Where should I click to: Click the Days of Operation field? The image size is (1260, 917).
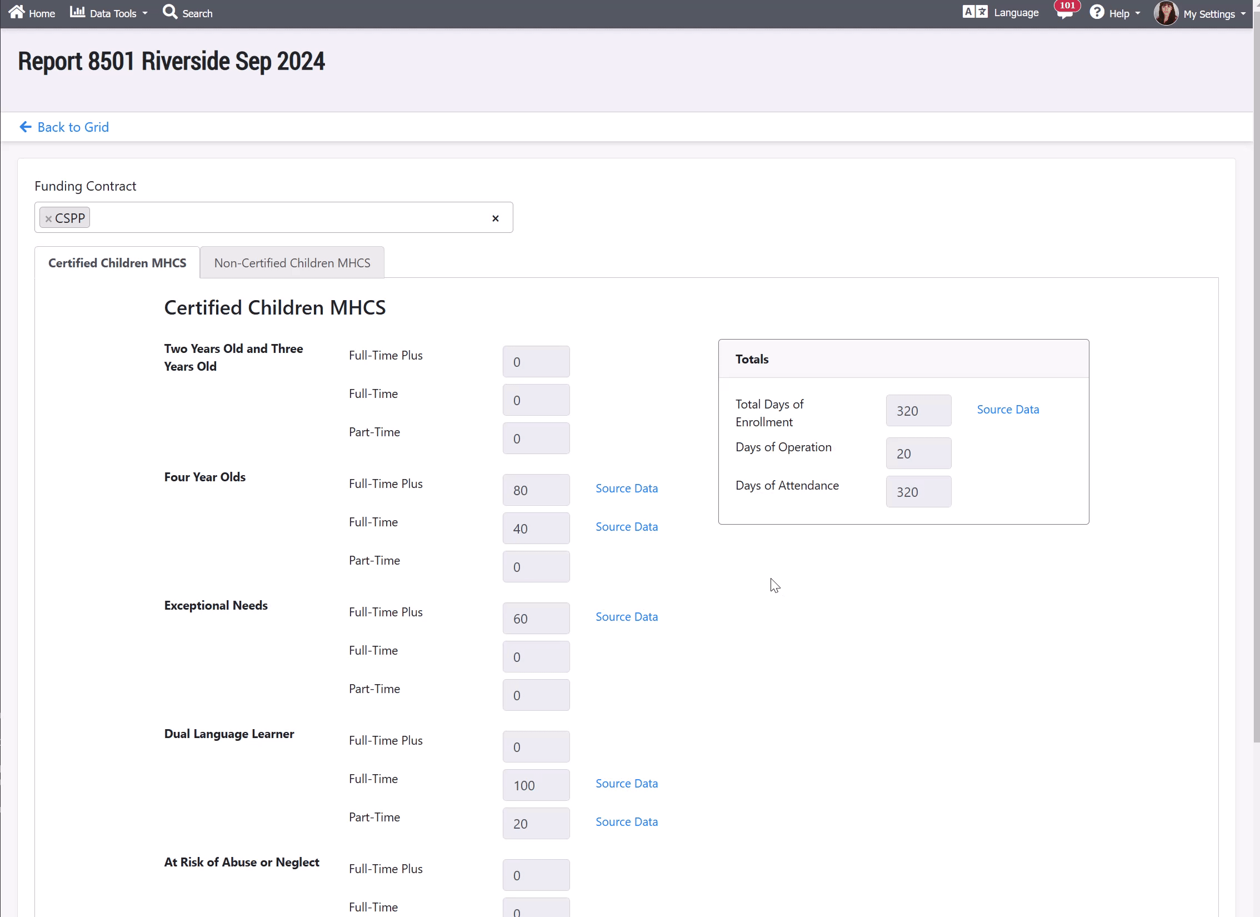(x=918, y=453)
